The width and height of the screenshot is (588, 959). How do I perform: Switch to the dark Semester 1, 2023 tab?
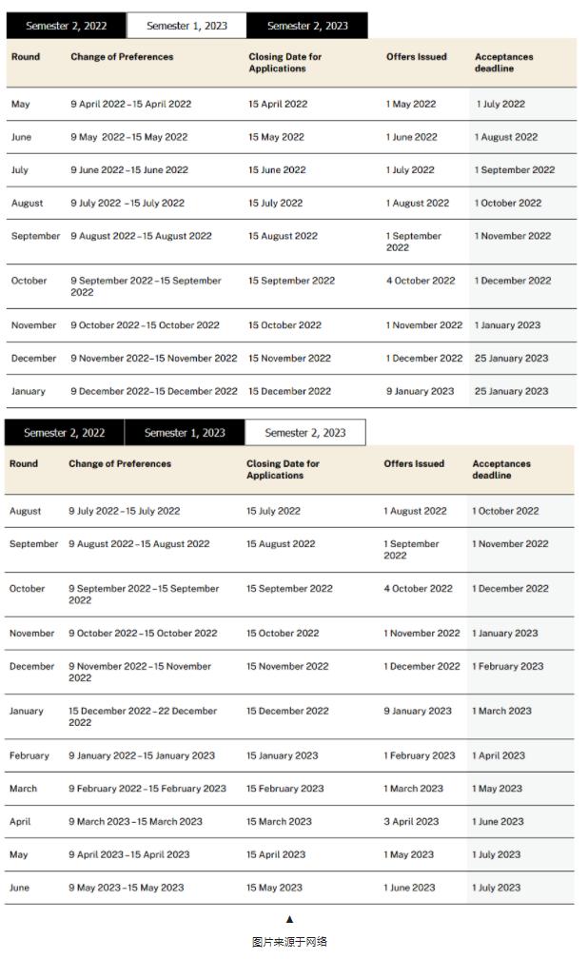click(x=185, y=433)
